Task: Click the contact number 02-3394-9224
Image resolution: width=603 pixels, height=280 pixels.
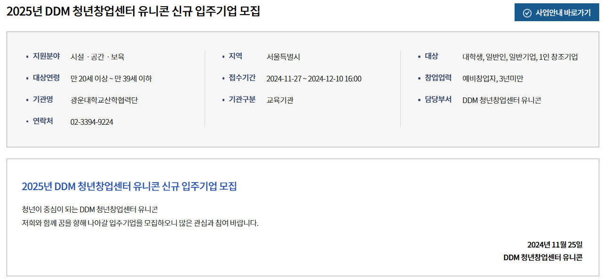Action: pyautogui.click(x=92, y=122)
